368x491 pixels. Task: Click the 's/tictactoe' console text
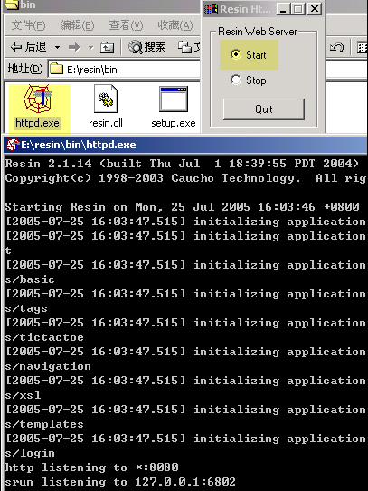pos(44,337)
